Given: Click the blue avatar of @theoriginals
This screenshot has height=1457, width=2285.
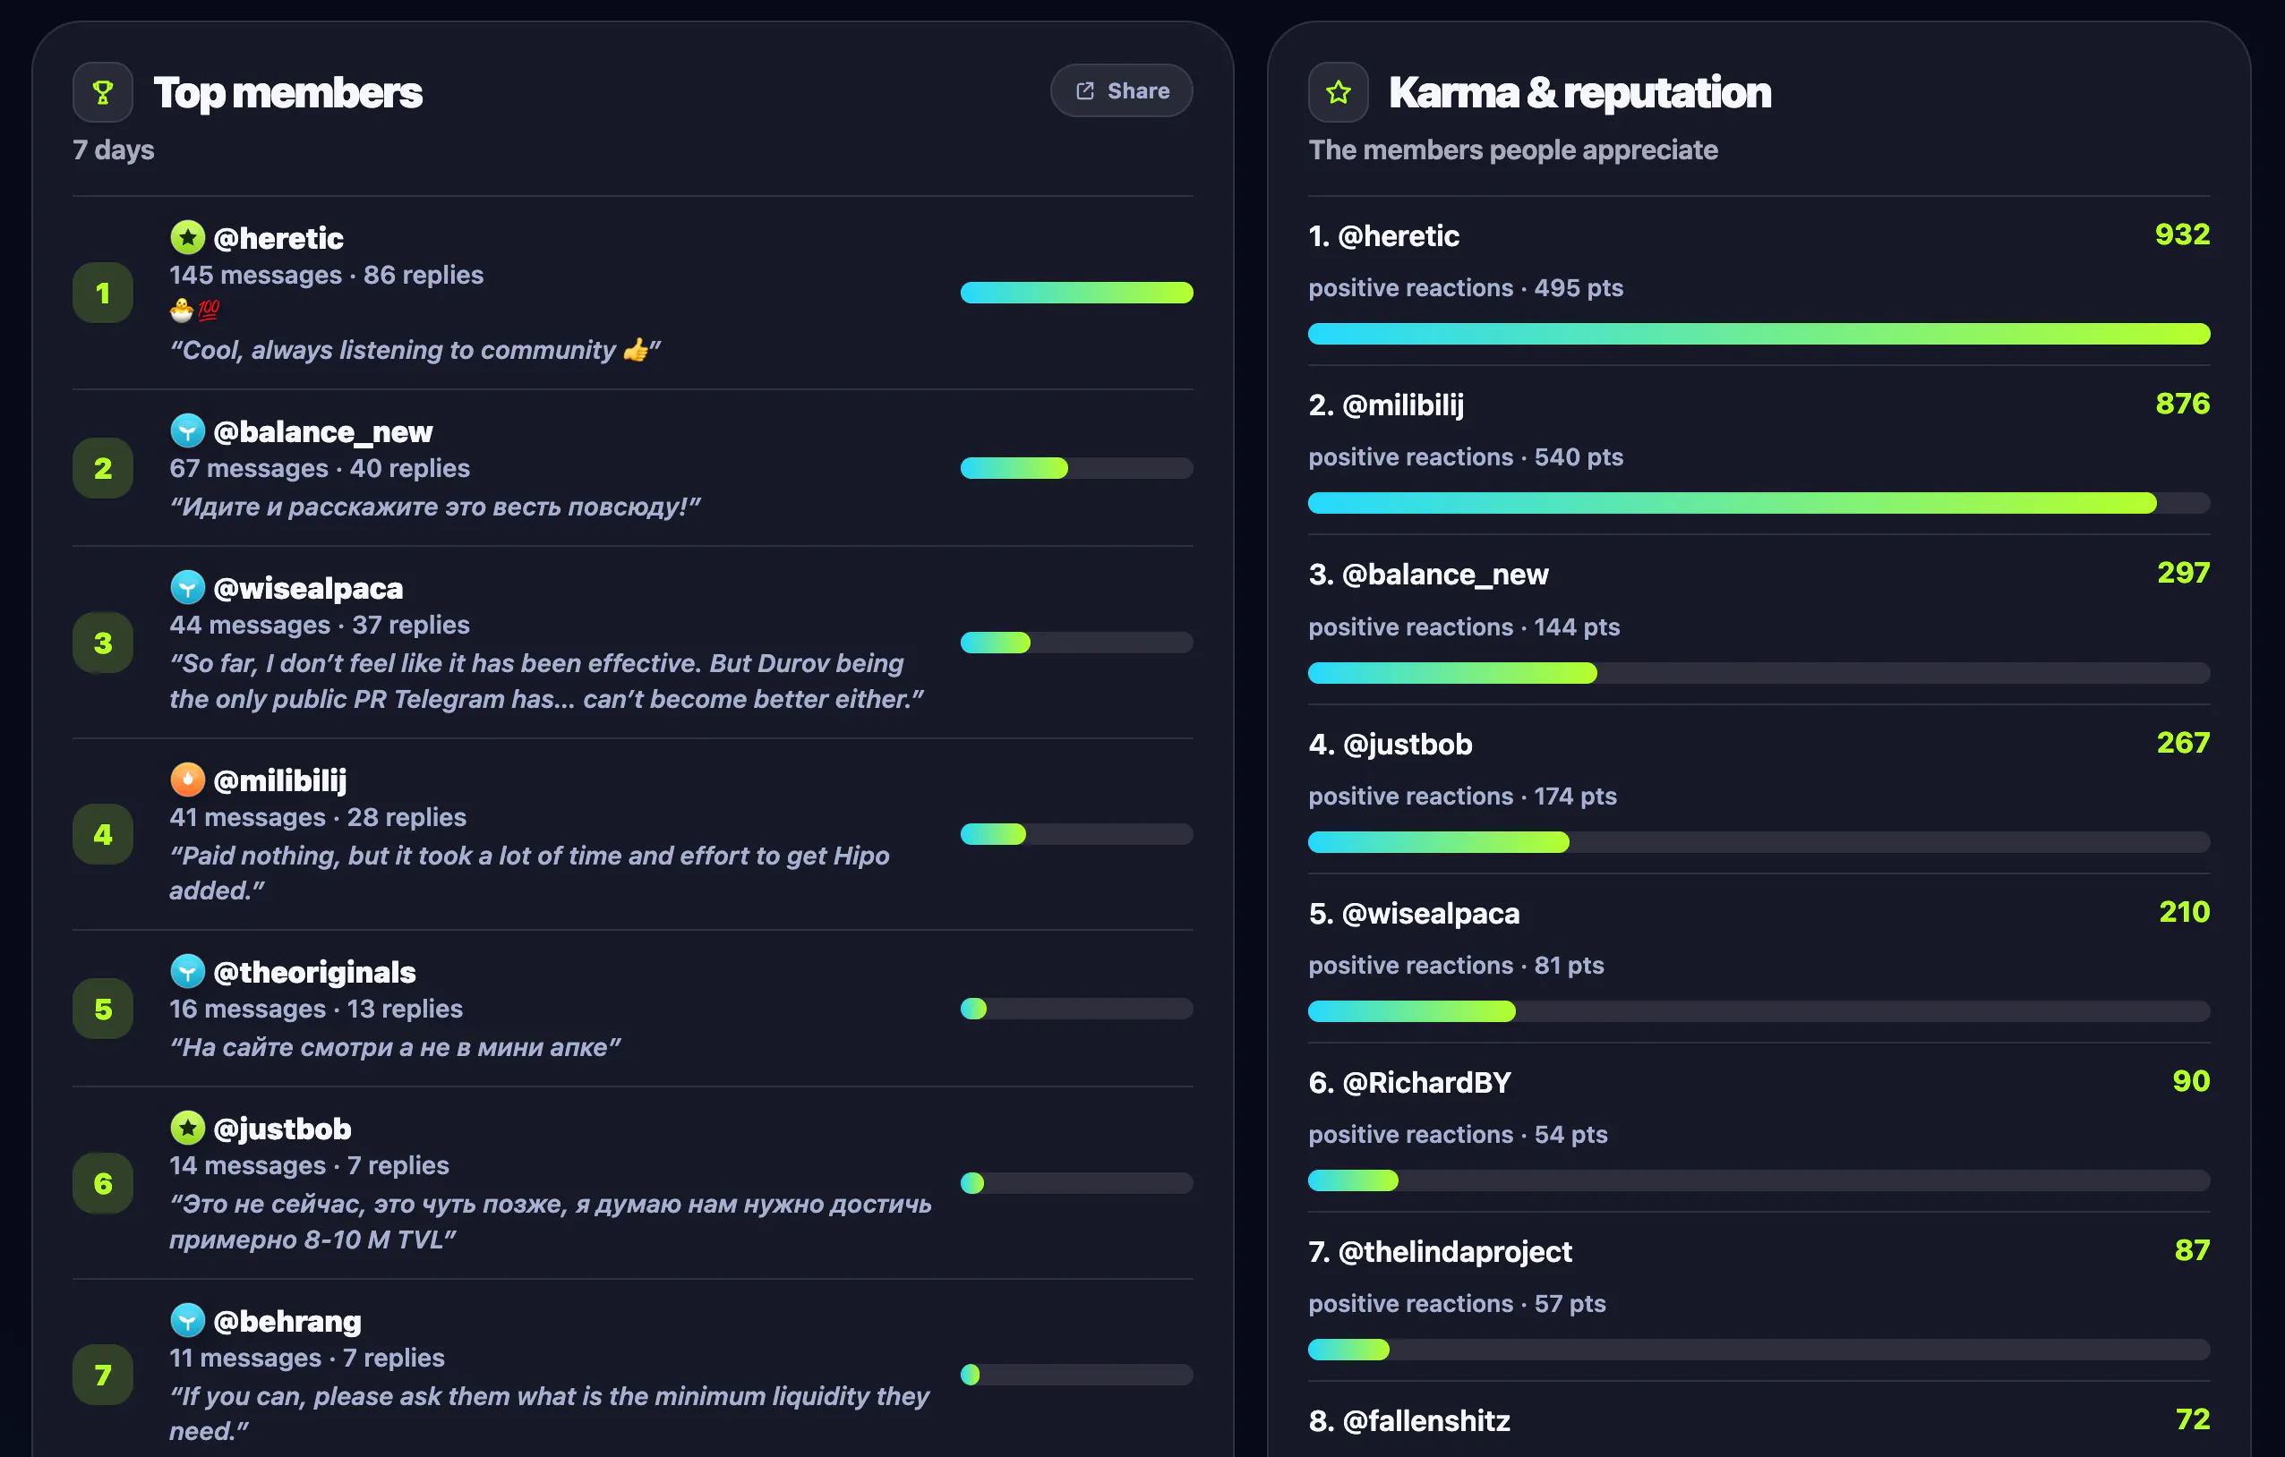Looking at the screenshot, I should pos(187,971).
